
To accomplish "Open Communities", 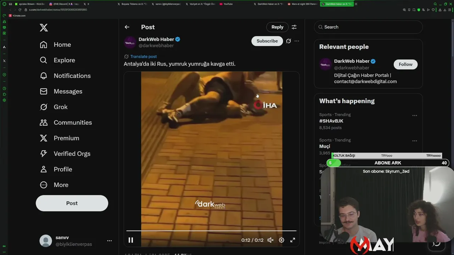I will tap(66, 123).
